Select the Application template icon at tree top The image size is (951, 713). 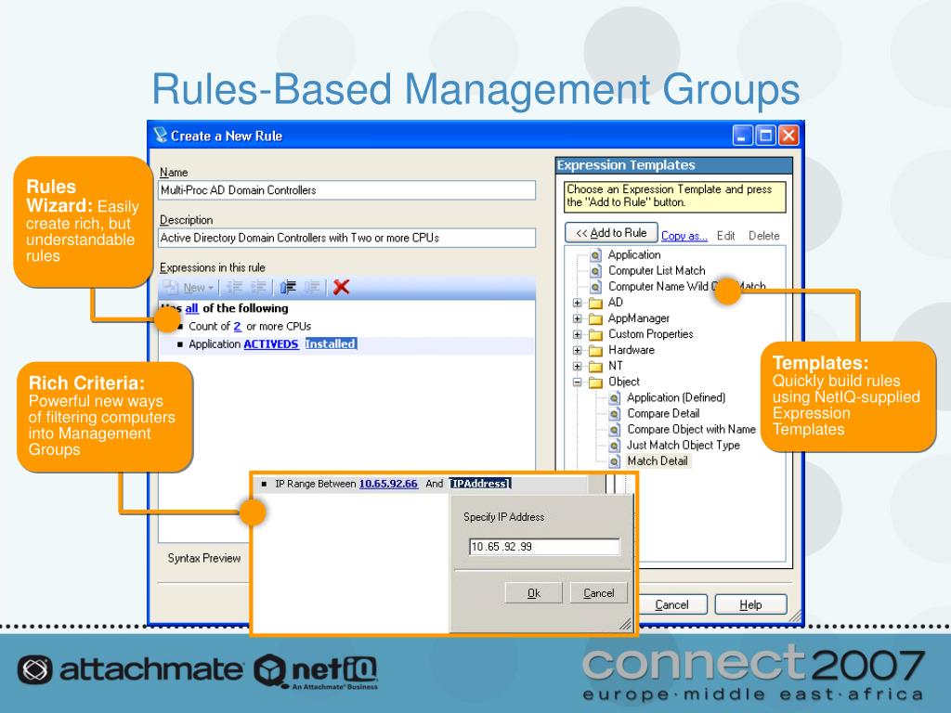click(x=595, y=255)
